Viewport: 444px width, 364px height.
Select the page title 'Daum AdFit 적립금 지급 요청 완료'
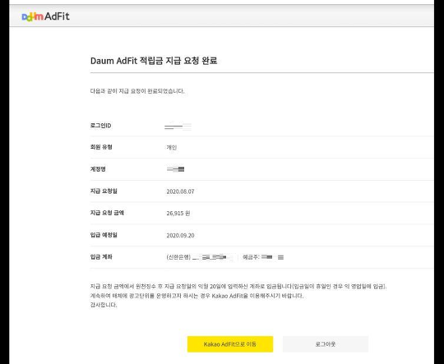(154, 61)
